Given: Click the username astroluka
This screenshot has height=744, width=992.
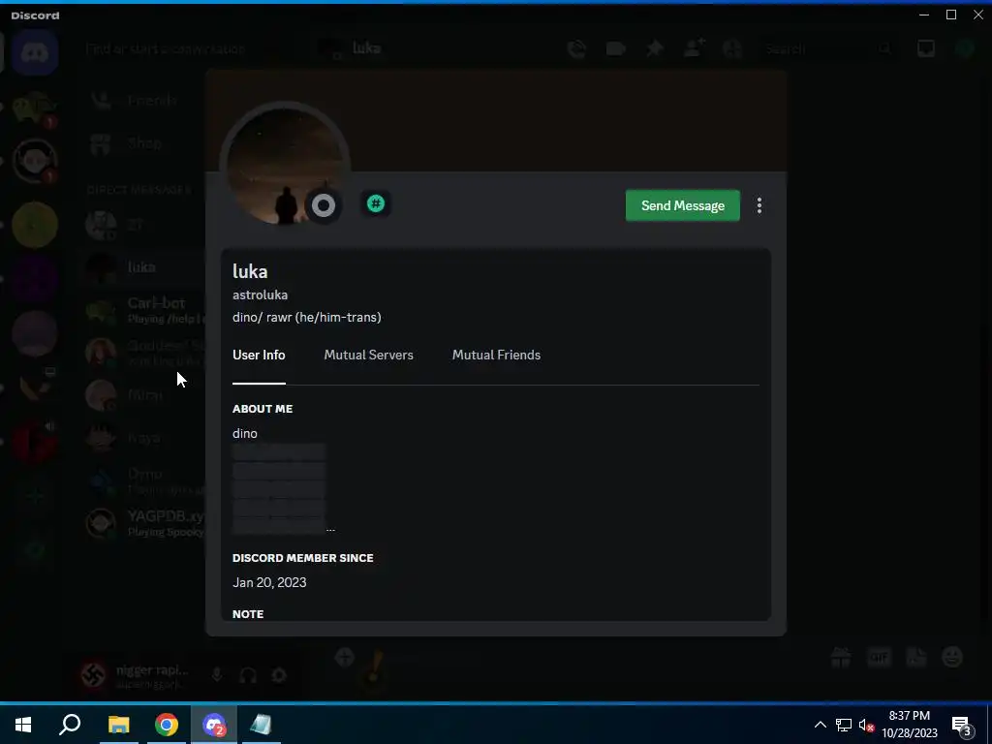Looking at the screenshot, I should (260, 294).
